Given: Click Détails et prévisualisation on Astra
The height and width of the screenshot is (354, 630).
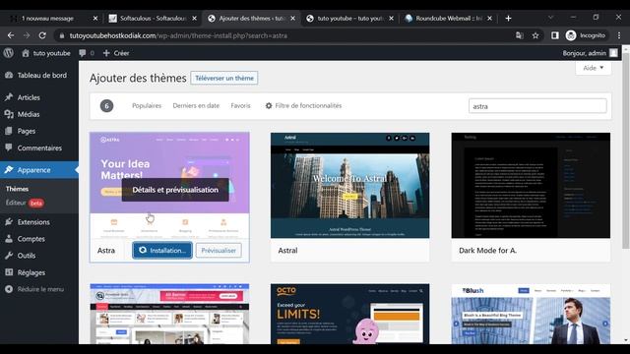Looking at the screenshot, I should 175,190.
